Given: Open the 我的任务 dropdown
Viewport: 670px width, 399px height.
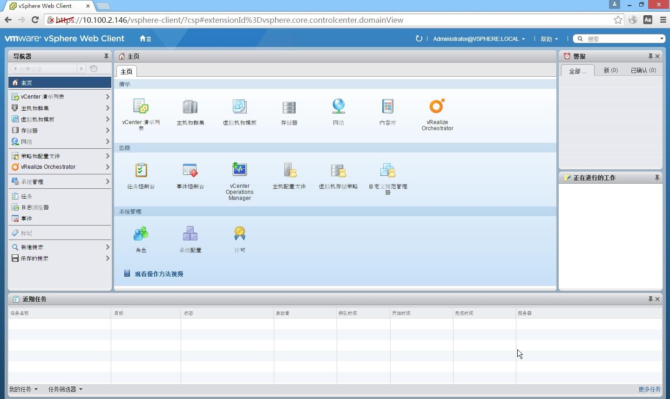Looking at the screenshot, I should click(x=23, y=389).
